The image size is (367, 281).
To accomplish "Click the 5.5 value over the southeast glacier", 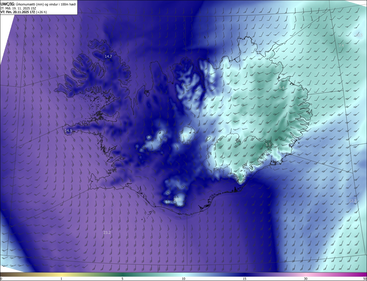I will click(268, 145).
